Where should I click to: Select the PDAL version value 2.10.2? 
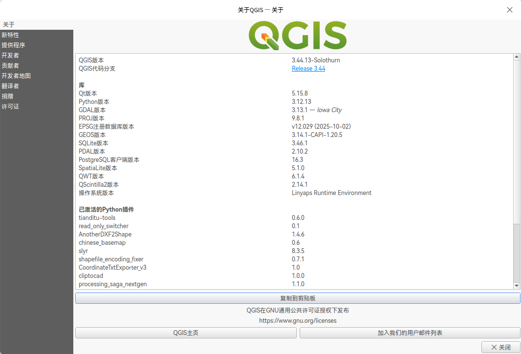pos(300,152)
